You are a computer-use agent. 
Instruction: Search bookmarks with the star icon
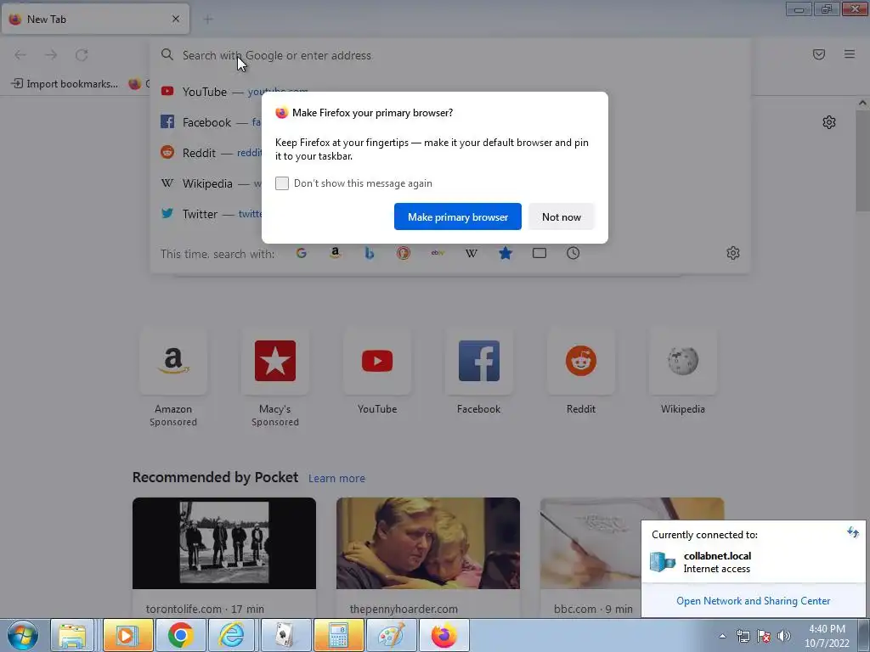[x=505, y=253]
